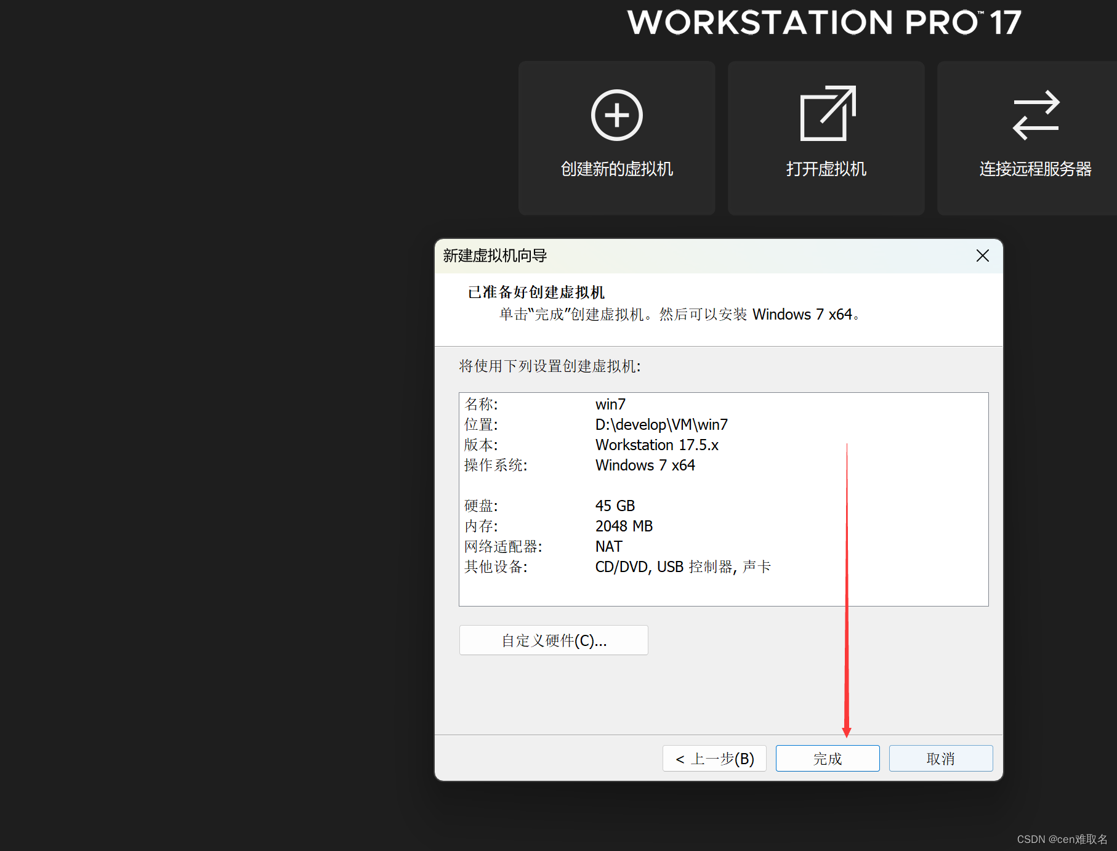Select the disk size 45 GB
Screen dimensions: 1117x851
(615, 506)
